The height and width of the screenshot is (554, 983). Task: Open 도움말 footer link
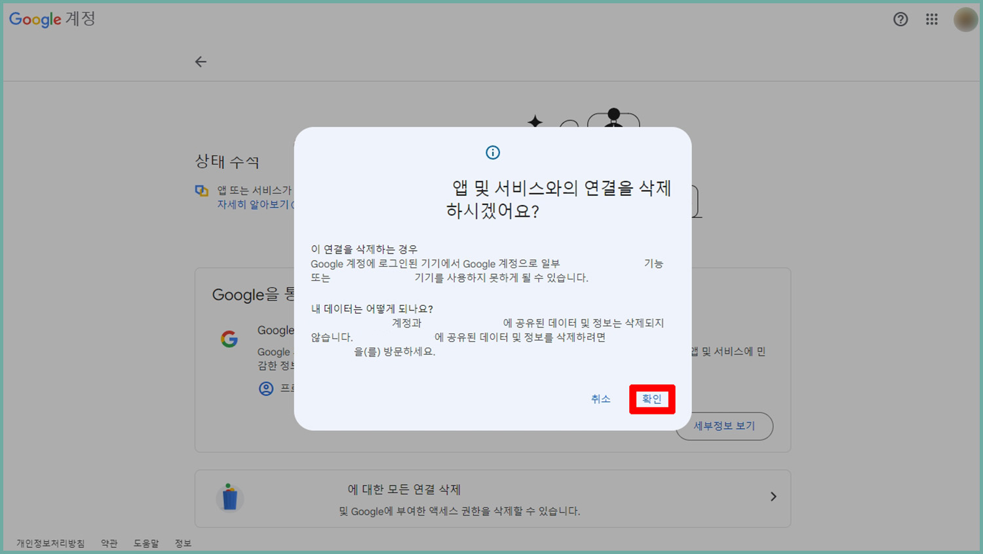click(x=146, y=544)
